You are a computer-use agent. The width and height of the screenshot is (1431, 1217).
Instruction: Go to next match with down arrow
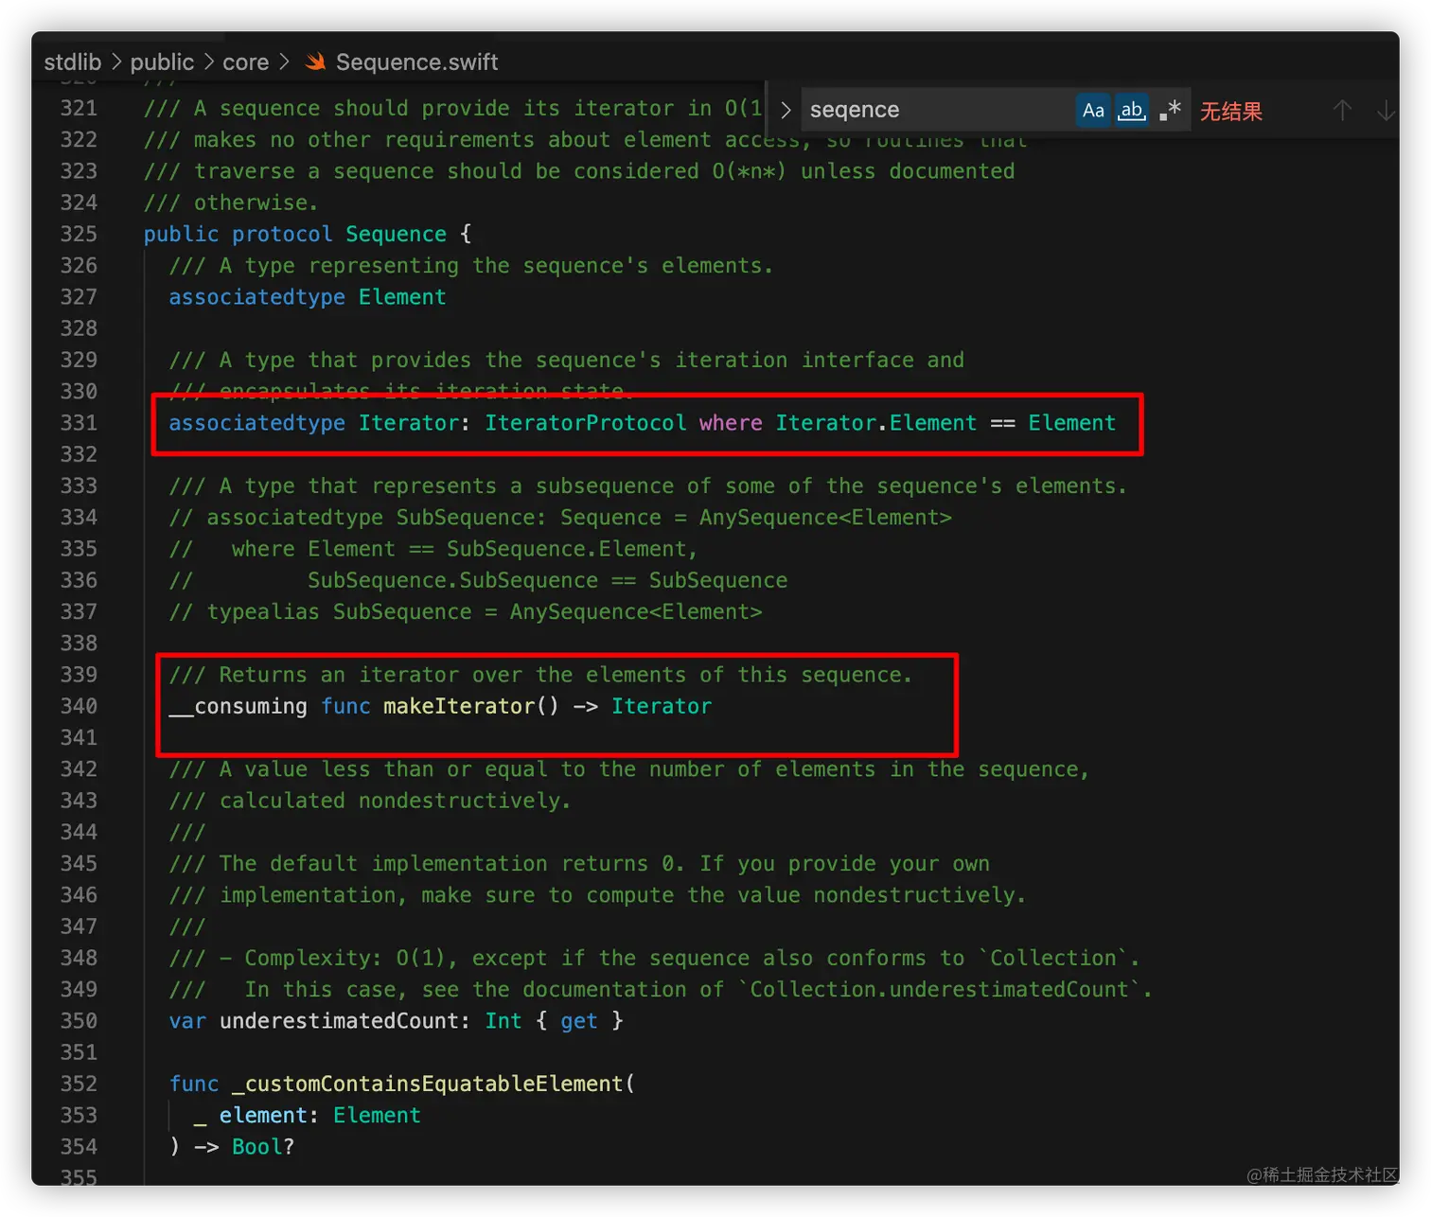[x=1386, y=111]
